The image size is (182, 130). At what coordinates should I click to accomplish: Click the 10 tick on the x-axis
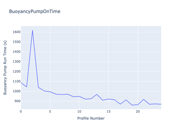(79, 111)
